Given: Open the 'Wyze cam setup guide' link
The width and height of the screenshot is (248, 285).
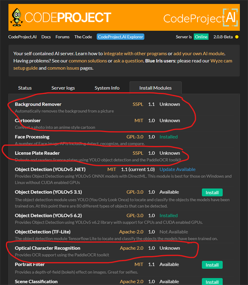Looking at the screenshot, I should click(221, 61).
